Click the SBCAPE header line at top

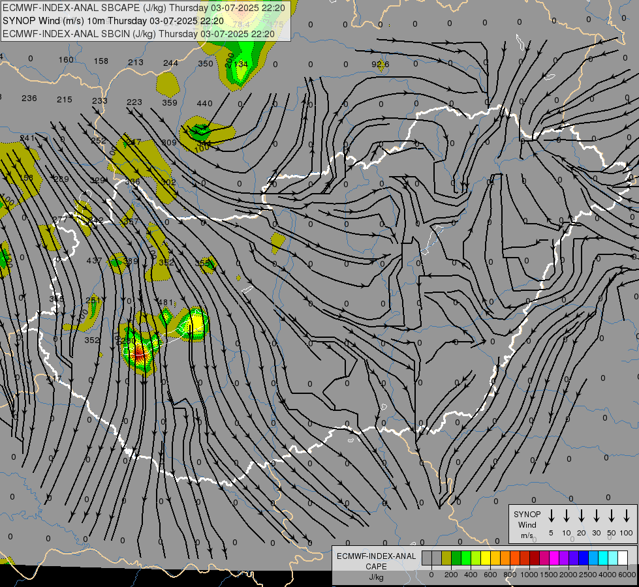[144, 8]
